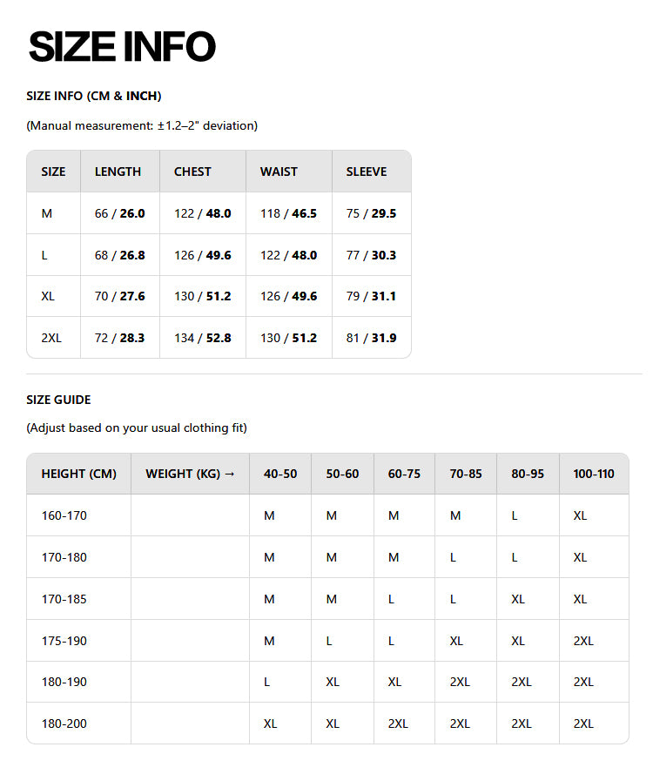The height and width of the screenshot is (774, 653).
Task: Select the 134 / 52.8 chest value
Action: coord(202,338)
